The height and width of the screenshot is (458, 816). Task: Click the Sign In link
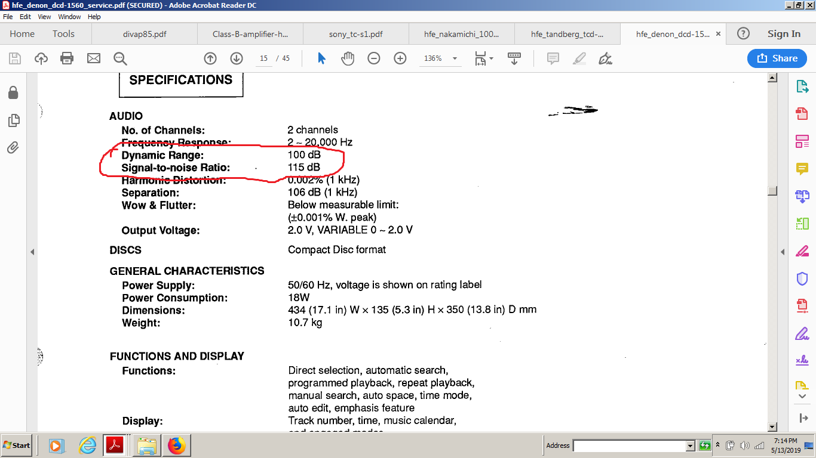(x=784, y=34)
